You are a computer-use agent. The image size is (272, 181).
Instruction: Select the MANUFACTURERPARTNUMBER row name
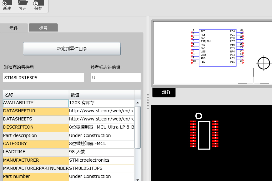[36, 169]
